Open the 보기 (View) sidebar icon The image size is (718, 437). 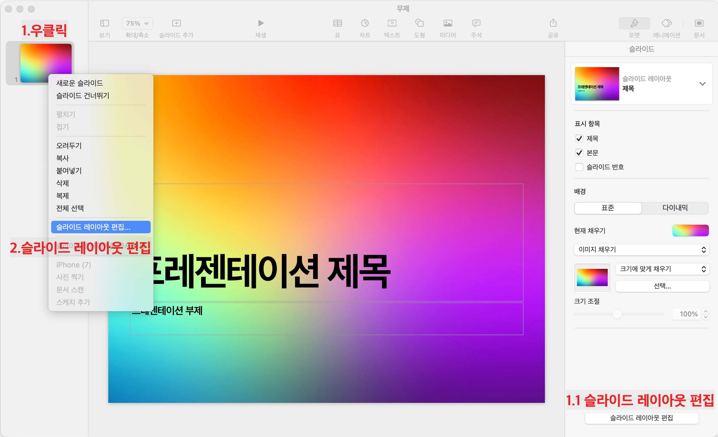104,23
